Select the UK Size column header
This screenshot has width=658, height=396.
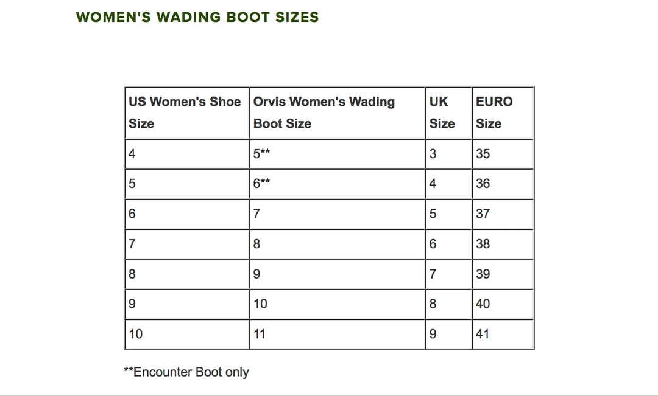pyautogui.click(x=442, y=113)
